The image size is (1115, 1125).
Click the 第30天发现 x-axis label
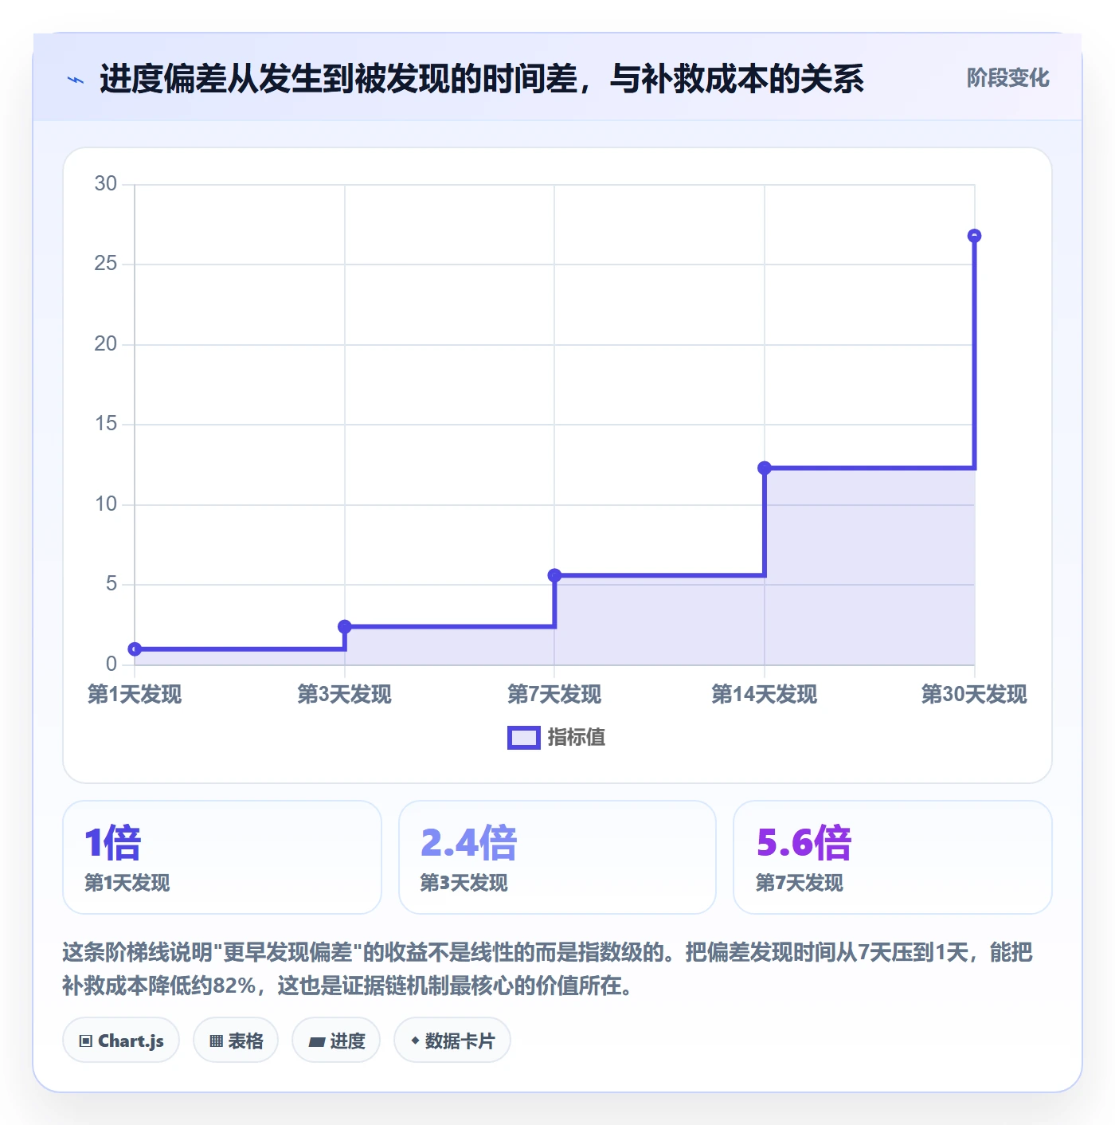[974, 695]
